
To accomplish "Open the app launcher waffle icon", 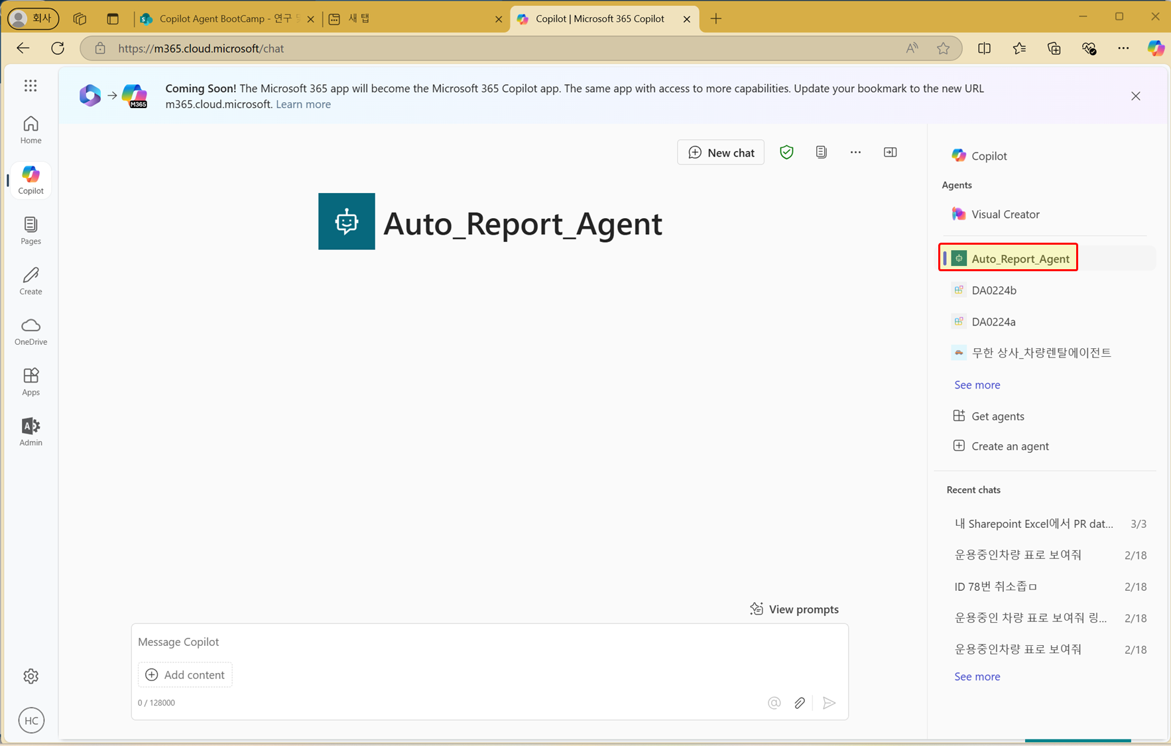I will (x=31, y=86).
